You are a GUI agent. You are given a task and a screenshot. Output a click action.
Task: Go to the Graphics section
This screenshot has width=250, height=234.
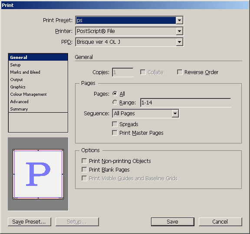click(x=38, y=87)
